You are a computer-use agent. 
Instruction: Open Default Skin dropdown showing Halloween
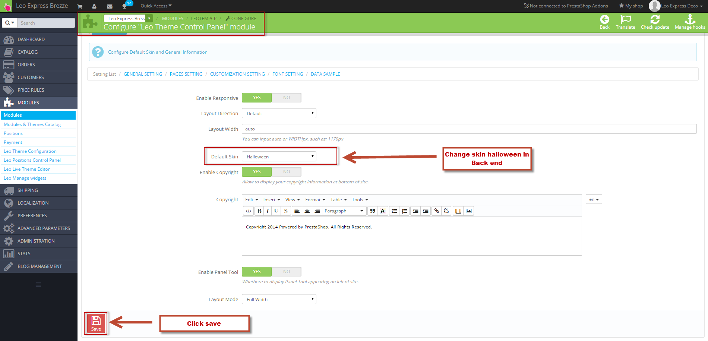(x=279, y=157)
